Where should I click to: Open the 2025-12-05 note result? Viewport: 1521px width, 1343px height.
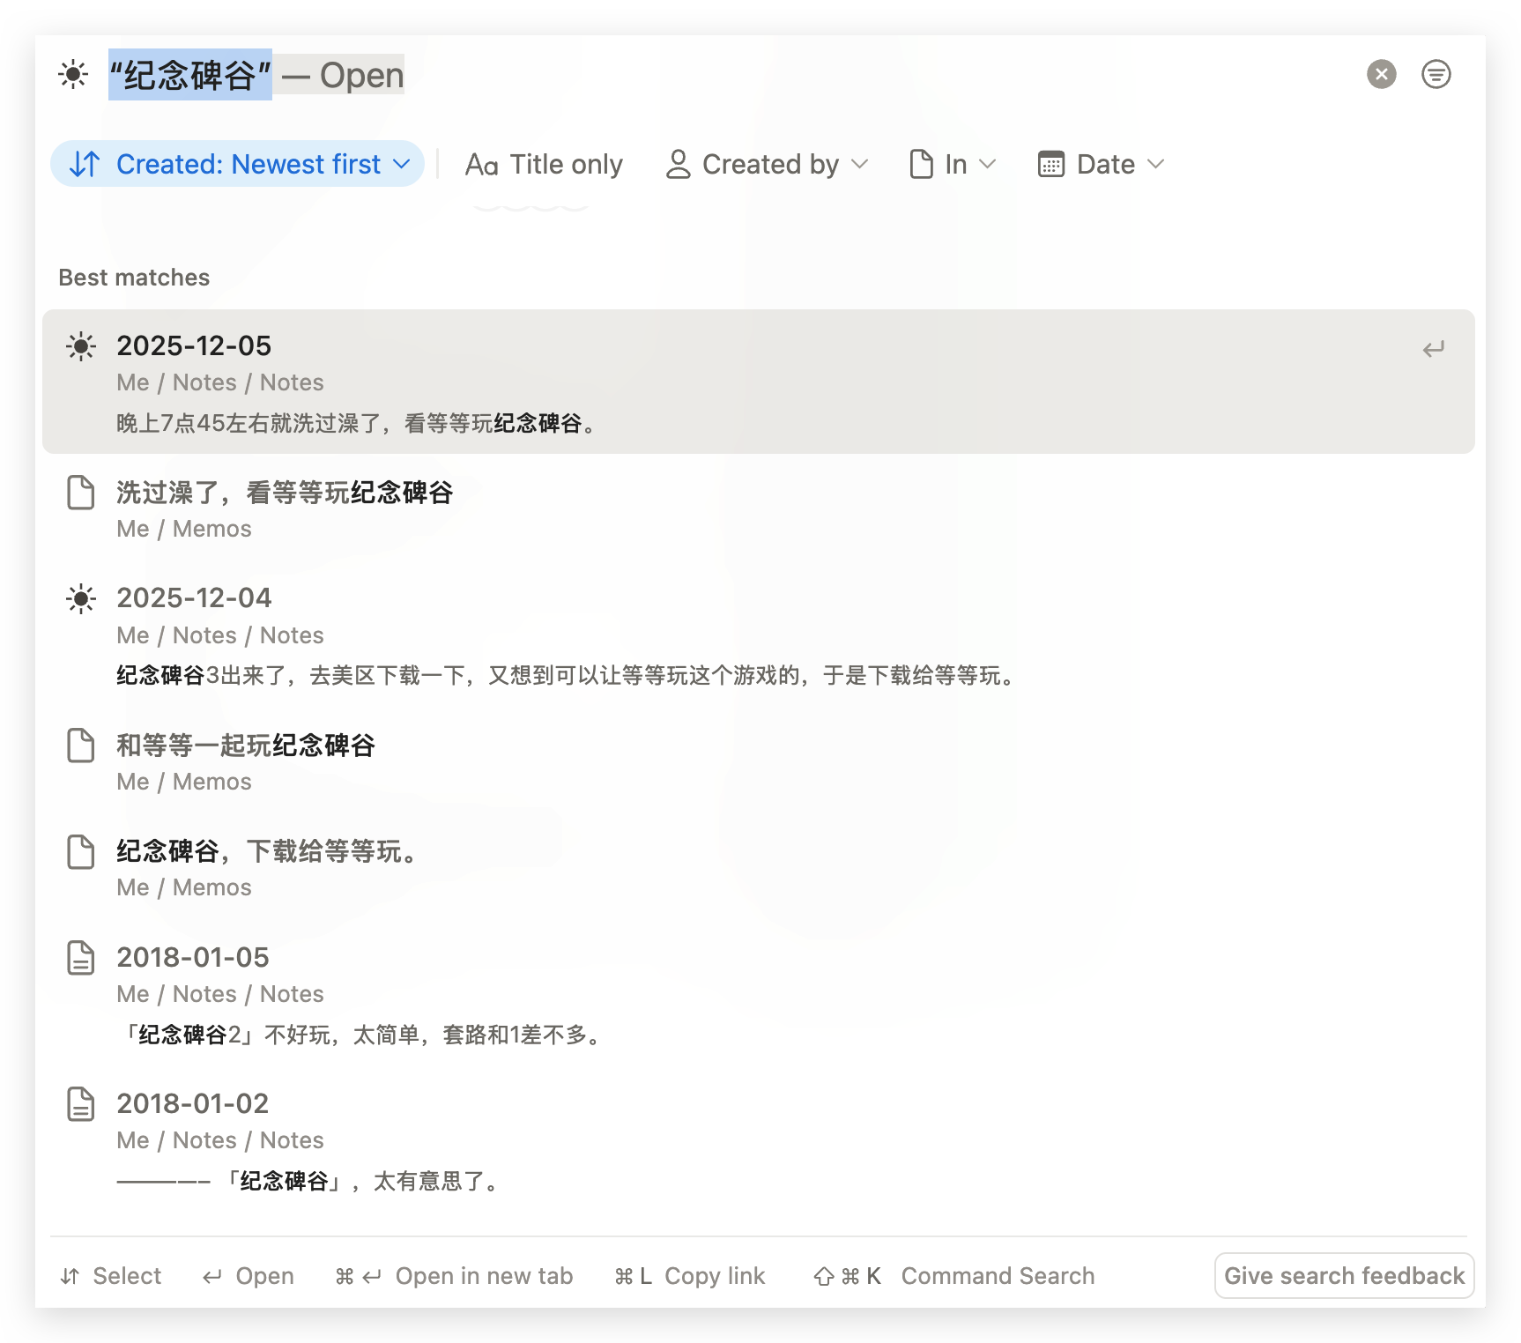click(x=194, y=346)
